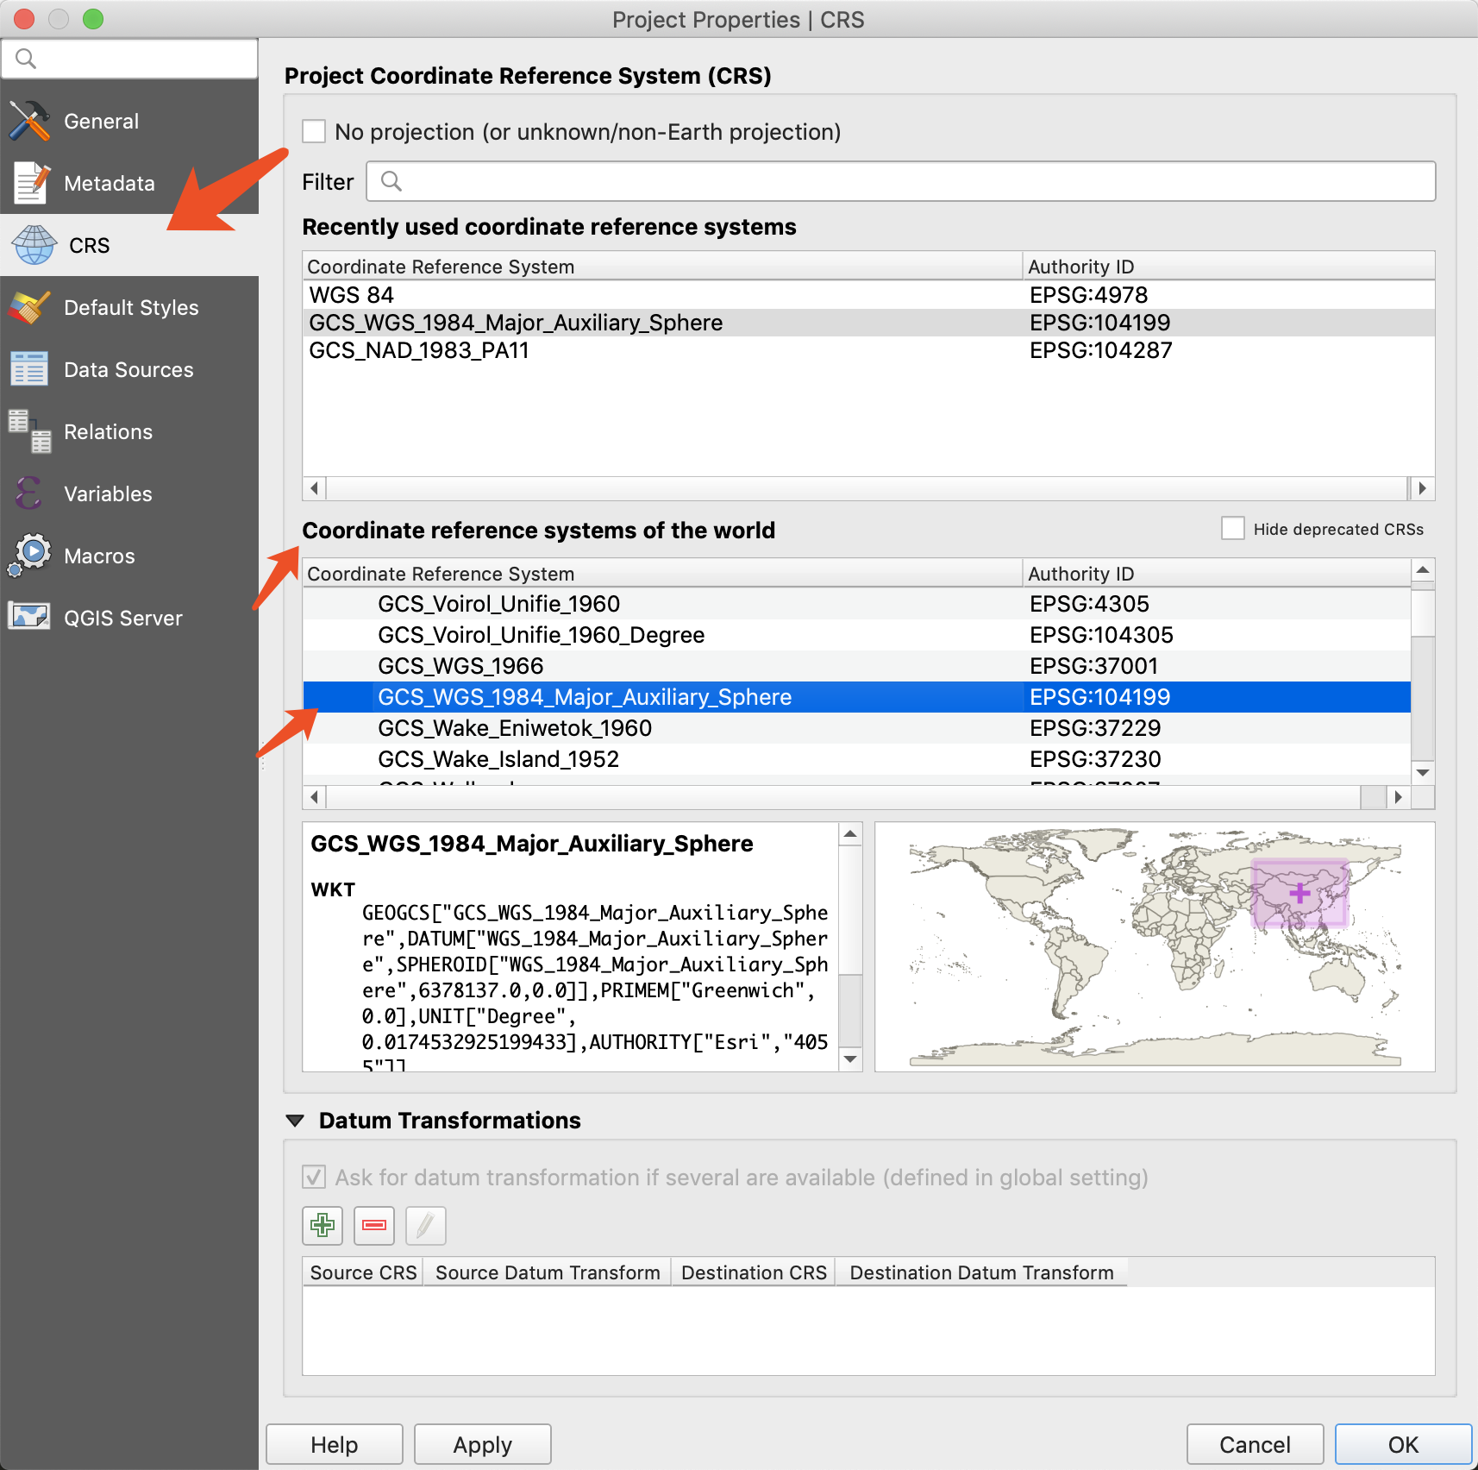Select GCS_Voirol_Unifie_1960_Degree row
Screen dimensions: 1478x1470
(857, 635)
